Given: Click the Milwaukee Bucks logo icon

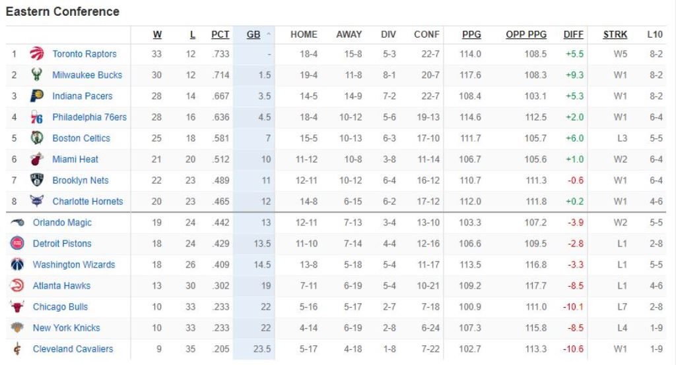Looking at the screenshot, I should [x=37, y=75].
